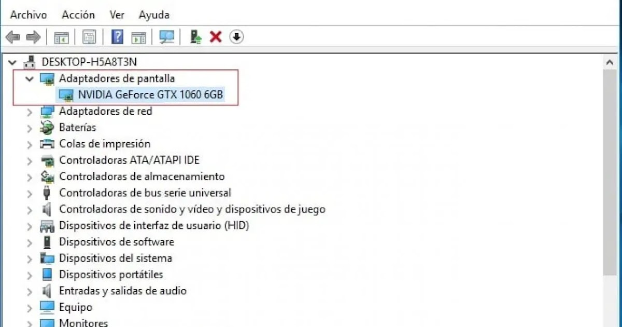Collapse the DESKTOP-H5A8T3N root node
Screen dimensions: 622x327
(12, 62)
